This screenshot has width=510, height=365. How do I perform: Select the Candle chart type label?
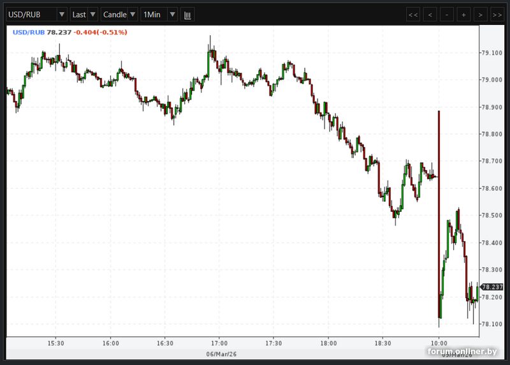(115, 14)
